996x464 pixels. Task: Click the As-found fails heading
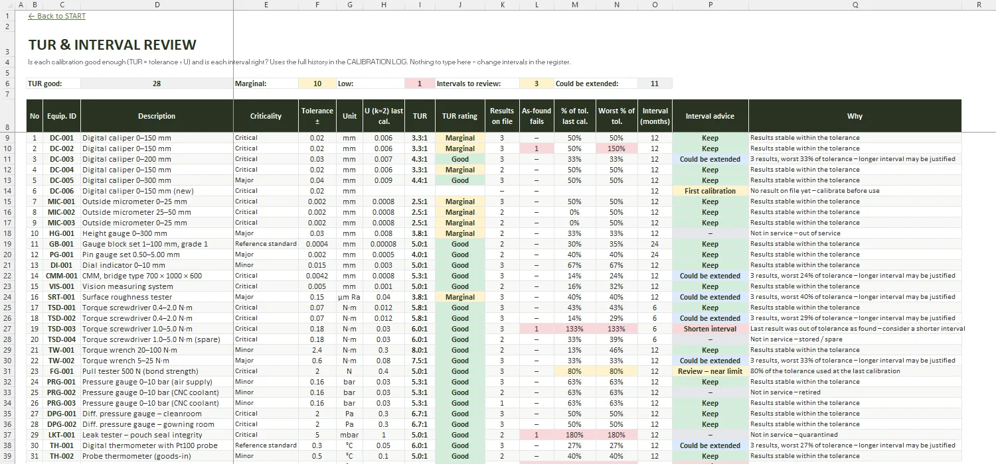[x=537, y=116]
